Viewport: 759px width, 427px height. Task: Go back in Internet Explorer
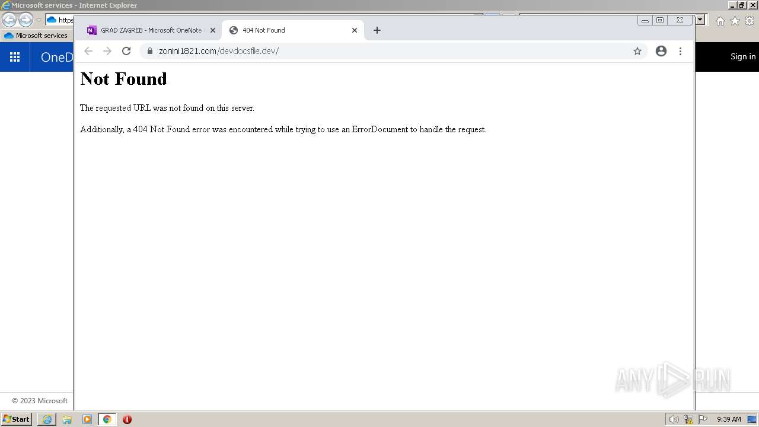pos(9,20)
